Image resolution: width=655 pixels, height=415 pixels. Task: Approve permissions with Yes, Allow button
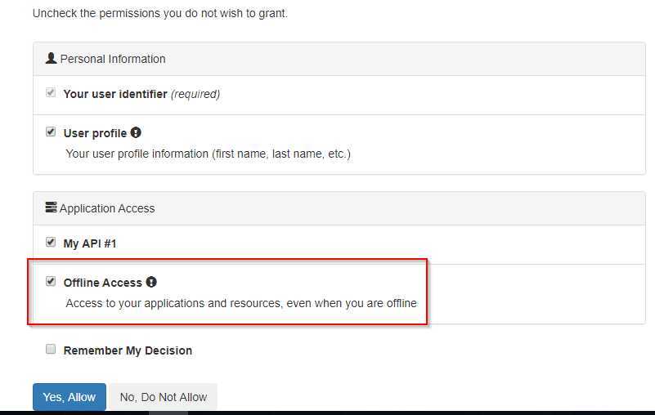pos(70,397)
